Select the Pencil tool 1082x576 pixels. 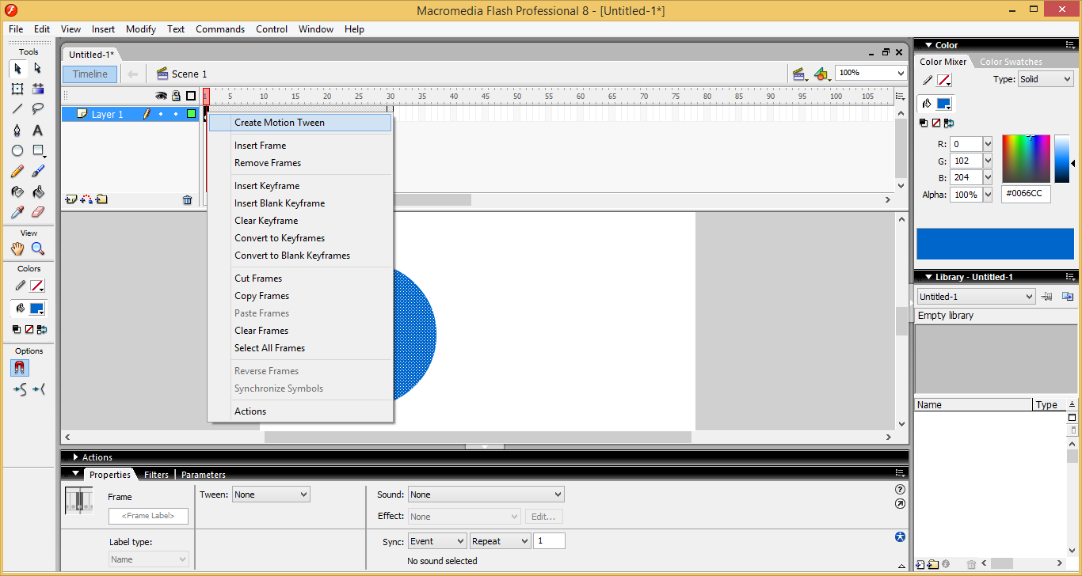point(17,171)
